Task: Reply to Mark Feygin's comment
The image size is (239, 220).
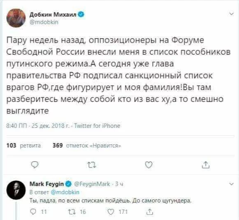Action: tap(33, 212)
